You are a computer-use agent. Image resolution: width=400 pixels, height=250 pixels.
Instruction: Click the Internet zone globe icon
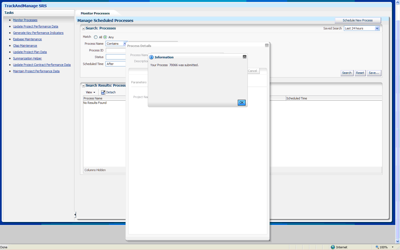[332, 247]
